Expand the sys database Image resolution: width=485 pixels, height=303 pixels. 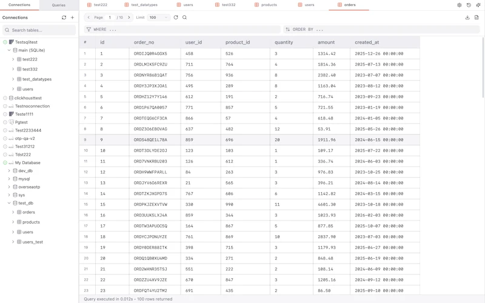9,195
